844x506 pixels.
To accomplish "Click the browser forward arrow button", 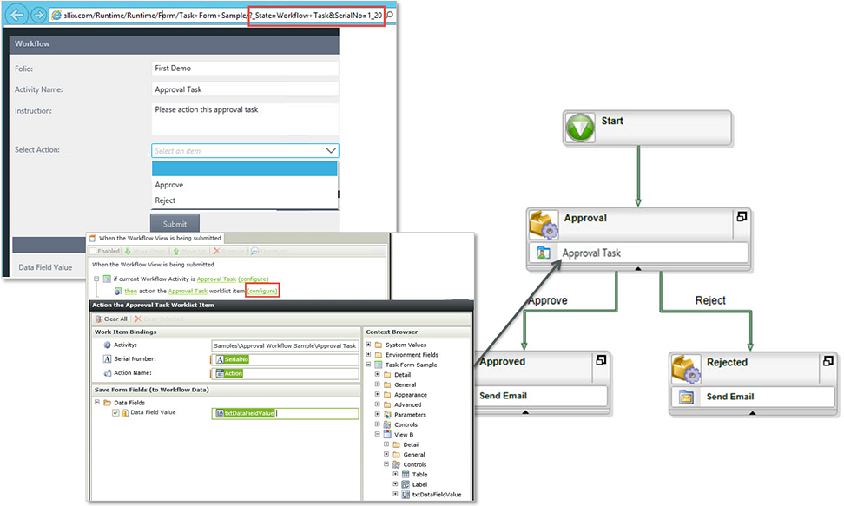I will [38, 15].
